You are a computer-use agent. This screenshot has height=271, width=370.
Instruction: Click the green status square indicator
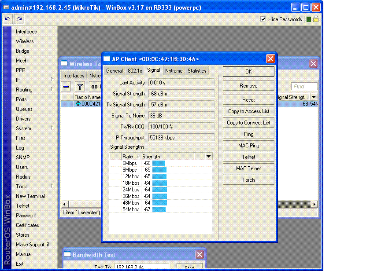(x=309, y=19)
